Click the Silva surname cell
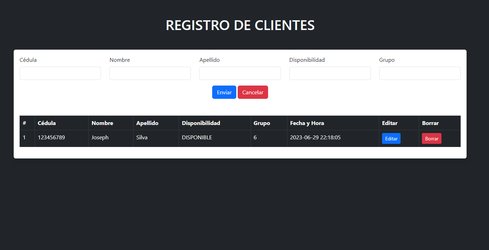Viewport: 489px width, 250px height. [156, 139]
